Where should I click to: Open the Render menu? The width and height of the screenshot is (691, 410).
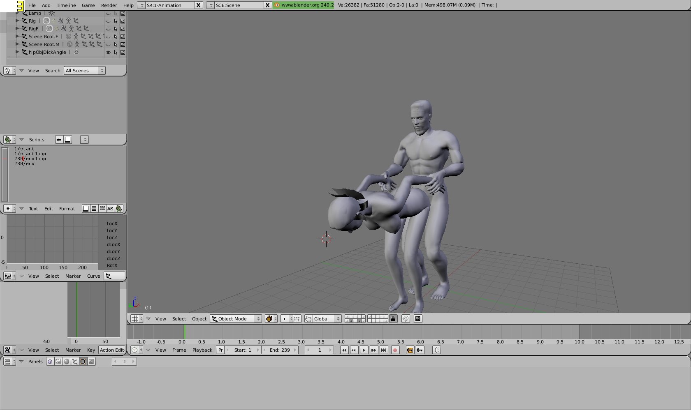(x=109, y=5)
